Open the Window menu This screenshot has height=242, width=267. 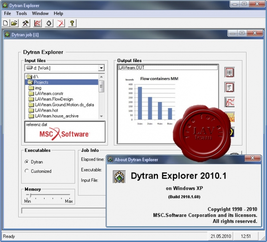(x=40, y=13)
